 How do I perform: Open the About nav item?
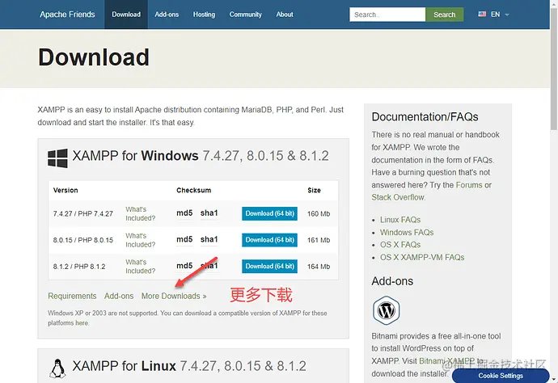(285, 15)
